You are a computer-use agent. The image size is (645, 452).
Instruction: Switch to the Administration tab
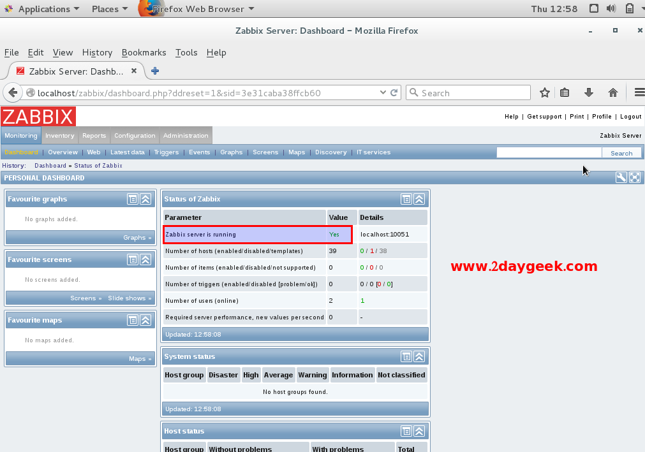pyautogui.click(x=186, y=136)
